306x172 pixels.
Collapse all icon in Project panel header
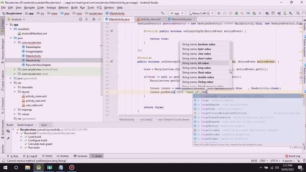(x=87, y=19)
